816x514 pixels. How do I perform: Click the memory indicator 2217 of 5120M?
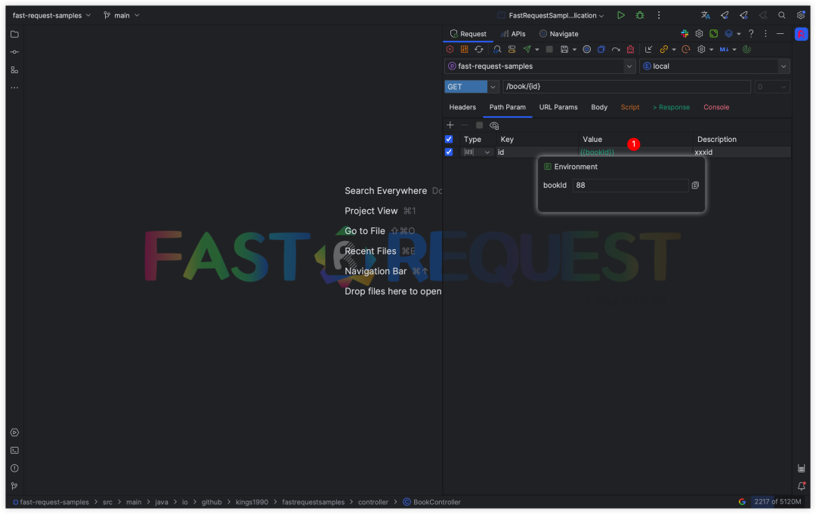(x=777, y=502)
